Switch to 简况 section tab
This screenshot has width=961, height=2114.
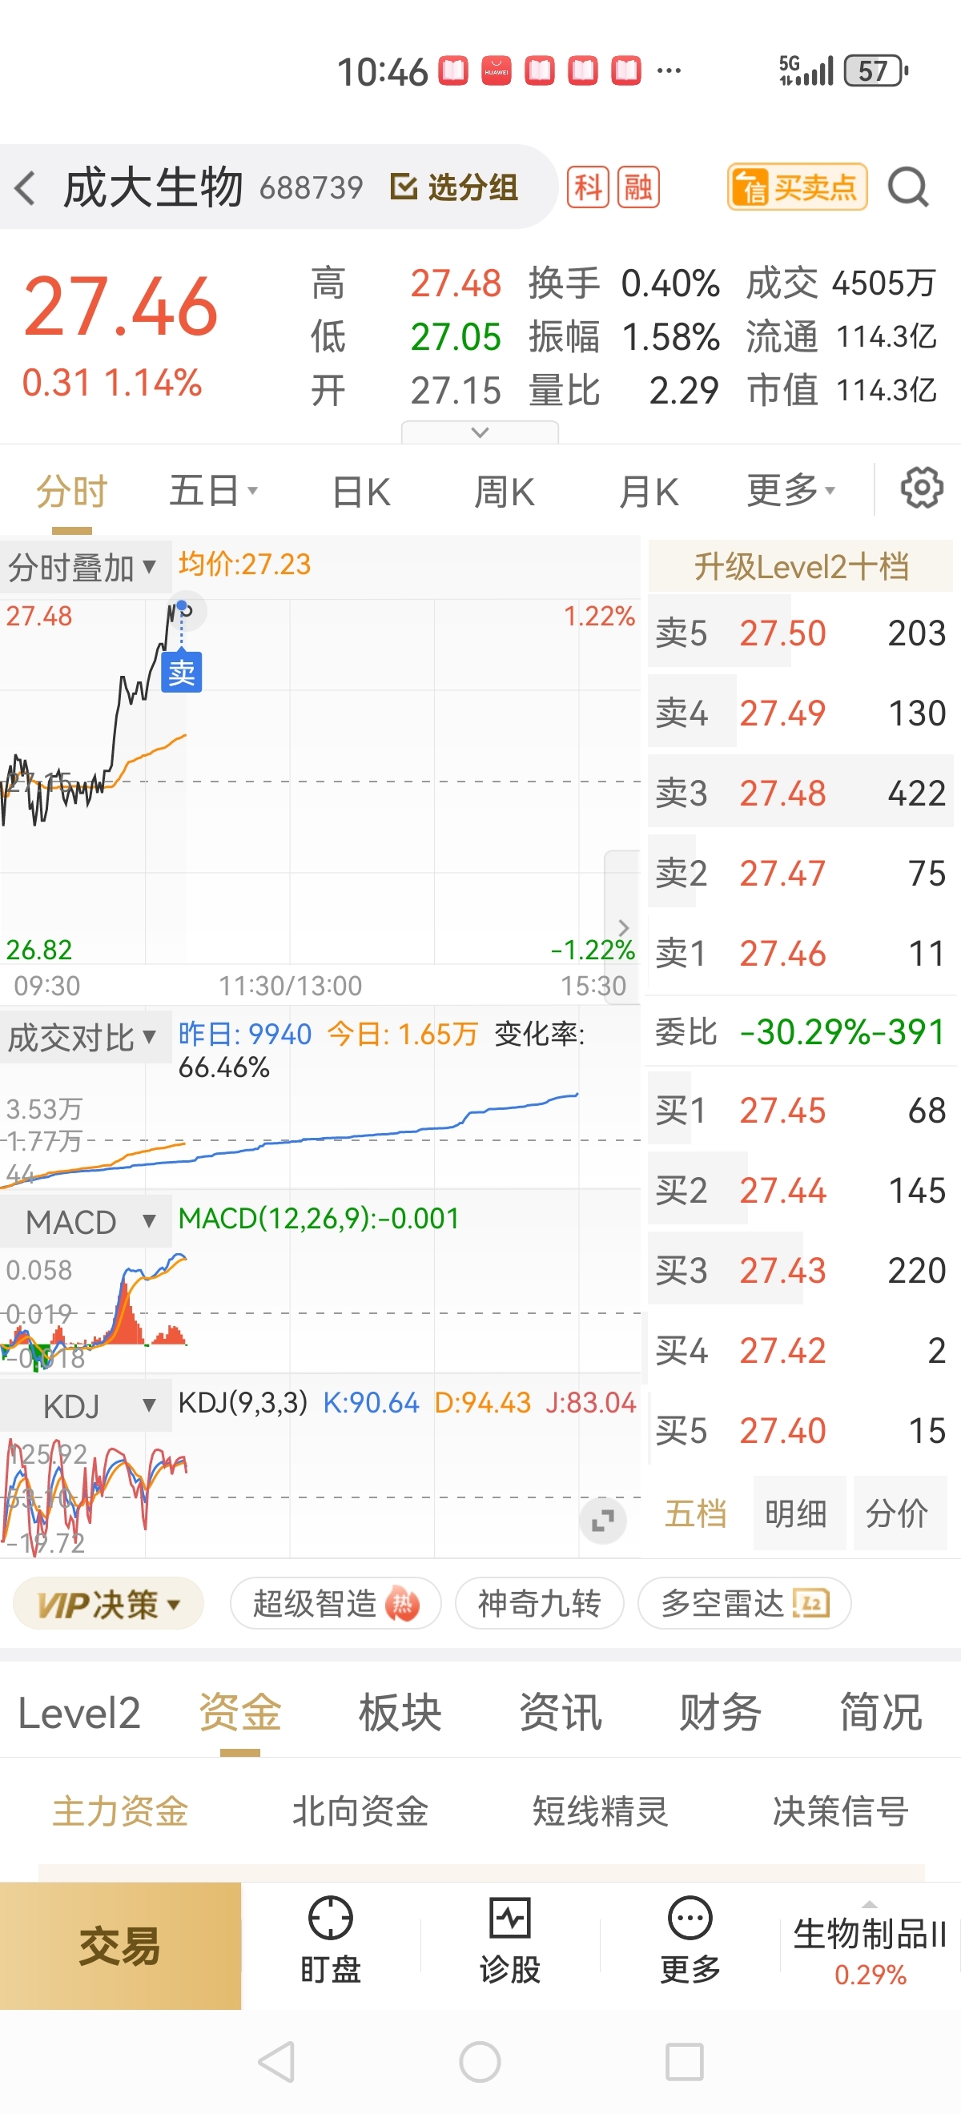[881, 1714]
